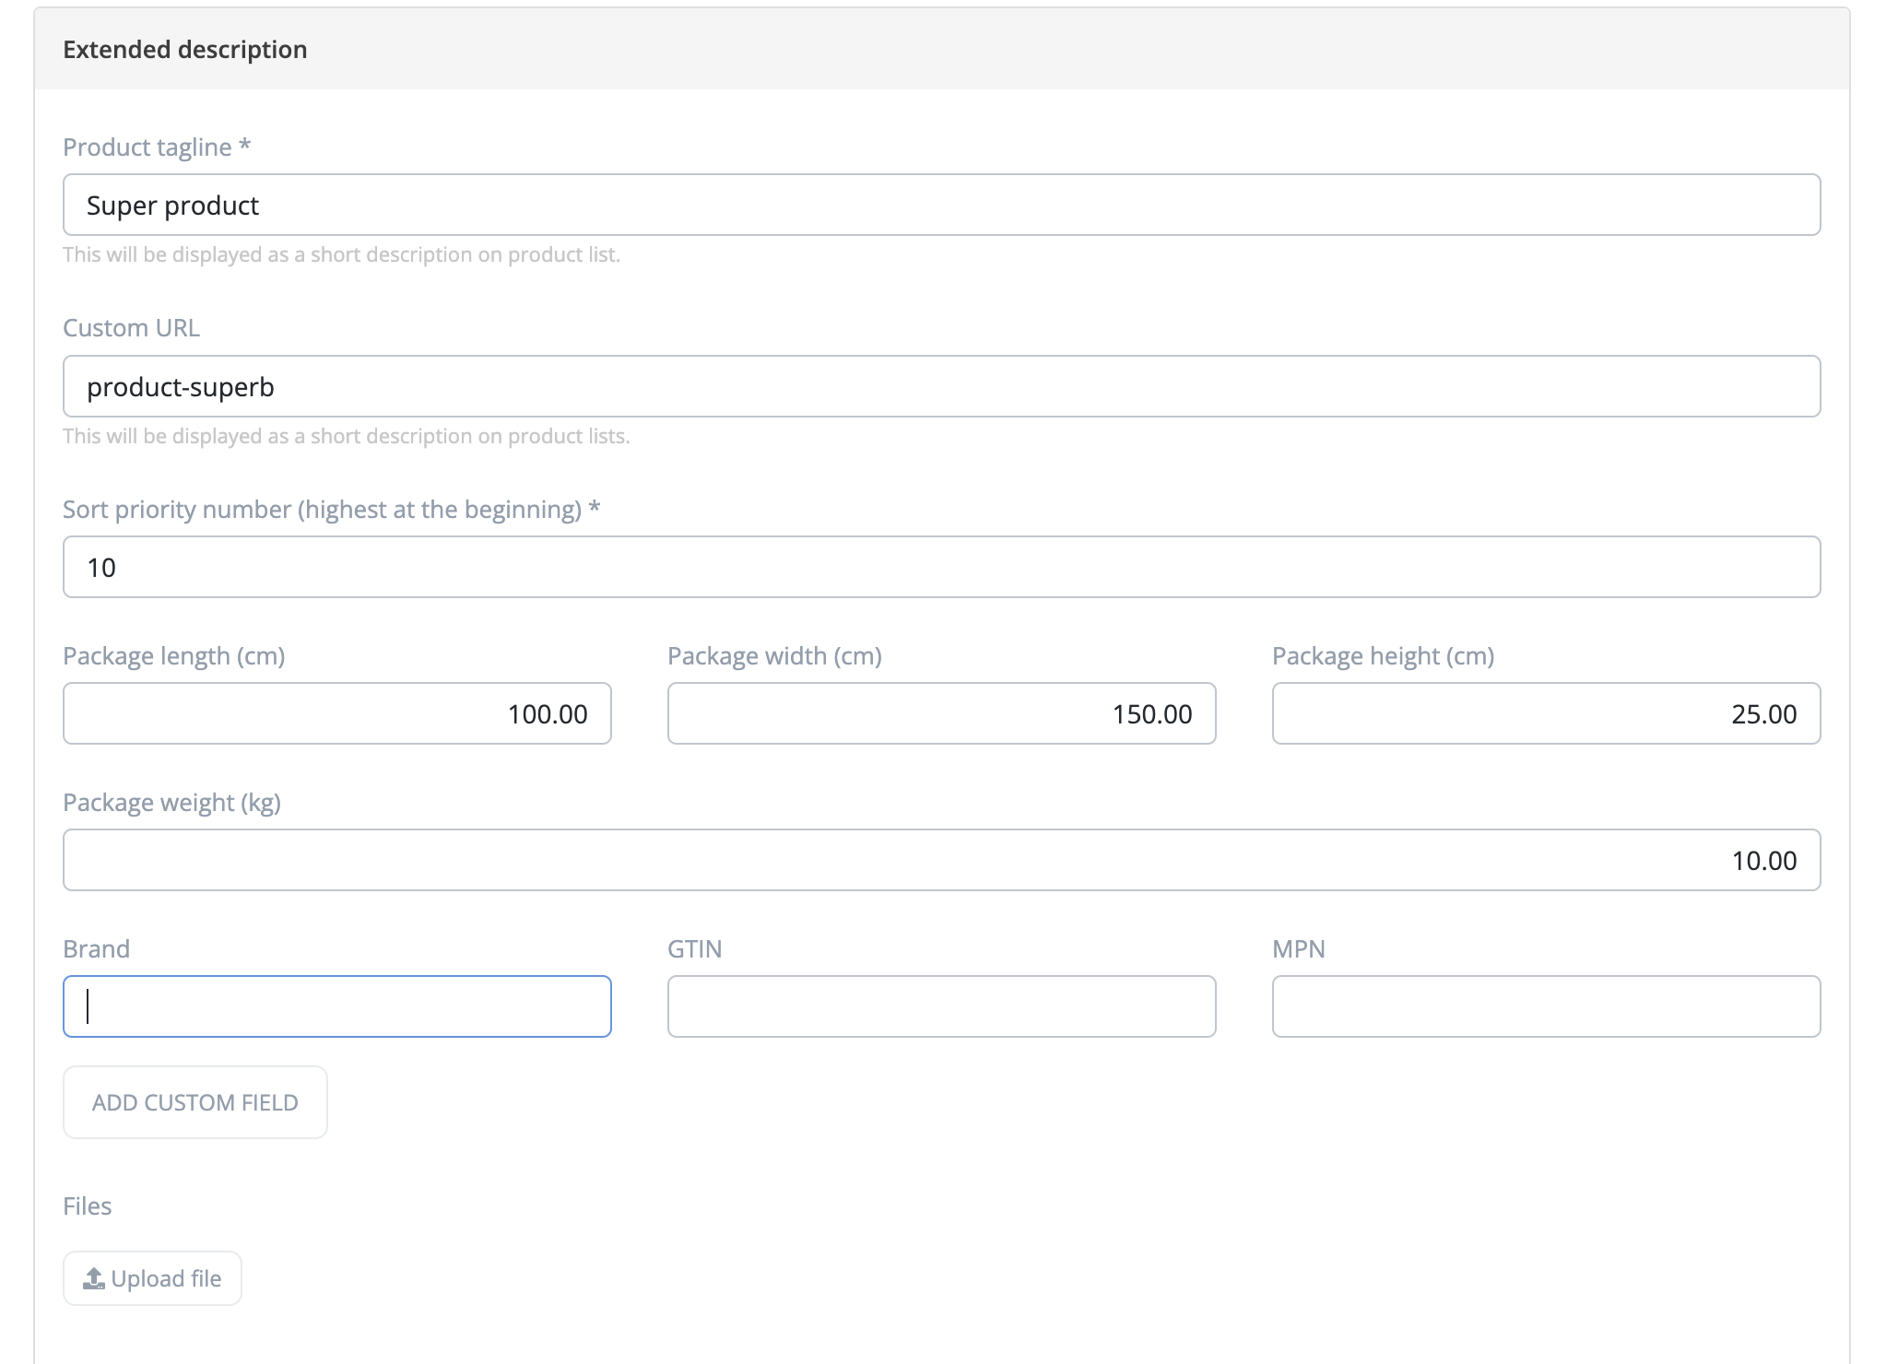The image size is (1886, 1364).
Task: Click into the Custom URL field
Action: point(941,386)
